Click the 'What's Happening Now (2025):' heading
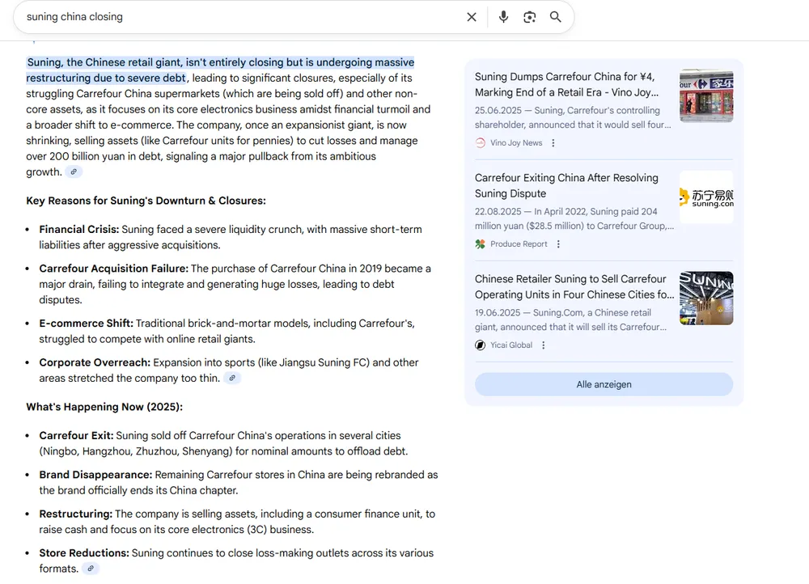 104,407
